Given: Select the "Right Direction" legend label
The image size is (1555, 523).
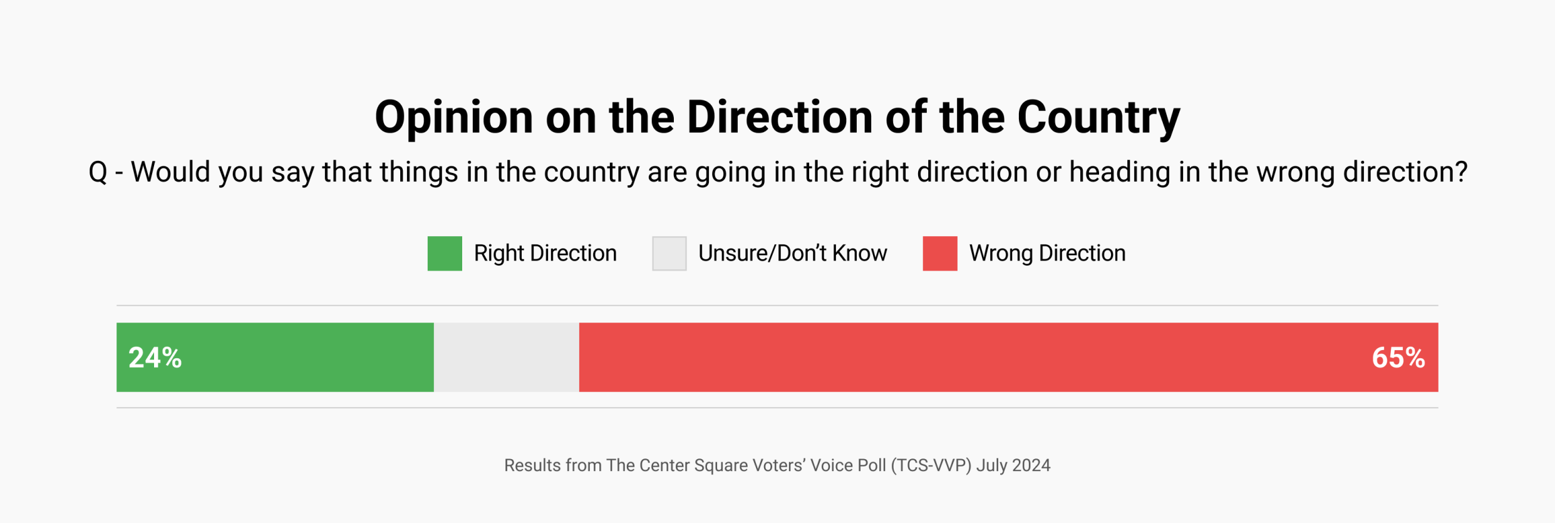Looking at the screenshot, I should click(545, 254).
